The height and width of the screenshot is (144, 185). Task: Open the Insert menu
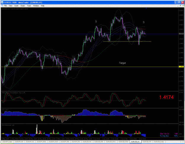coord(16,6)
